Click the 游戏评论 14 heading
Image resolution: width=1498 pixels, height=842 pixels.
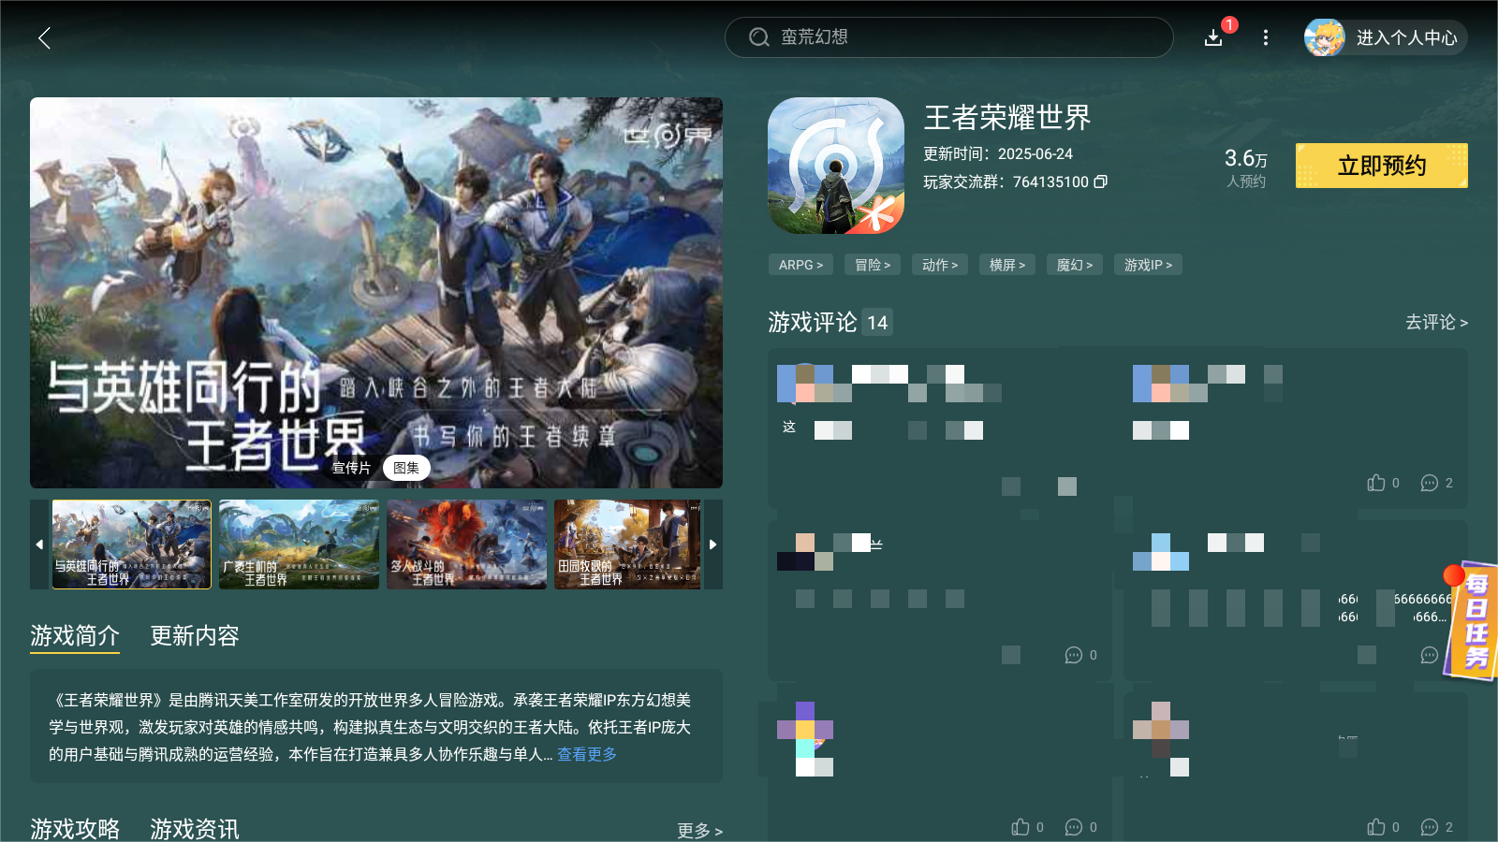830,322
